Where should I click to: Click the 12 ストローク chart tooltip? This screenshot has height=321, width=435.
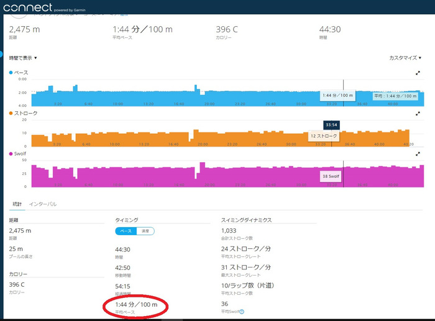coord(324,136)
